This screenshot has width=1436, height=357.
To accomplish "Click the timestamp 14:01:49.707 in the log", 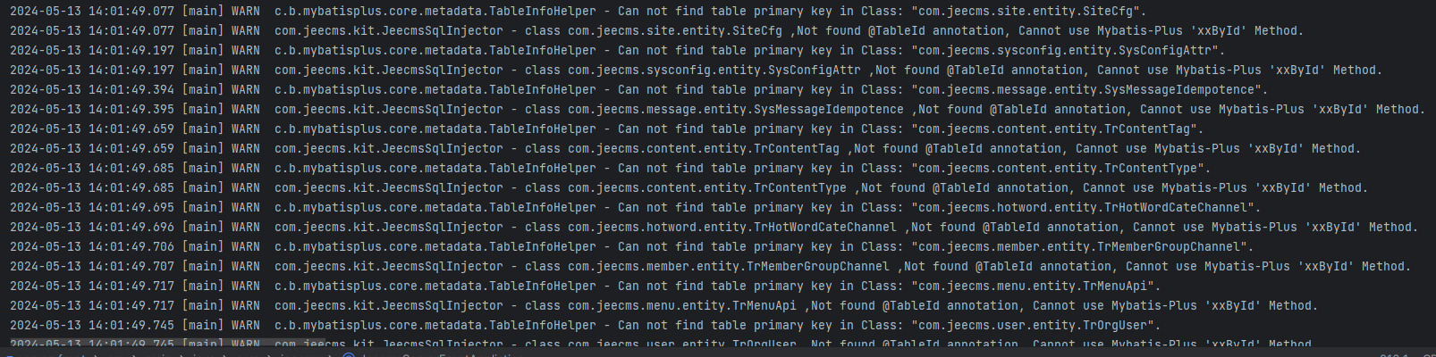I will click(x=131, y=266).
